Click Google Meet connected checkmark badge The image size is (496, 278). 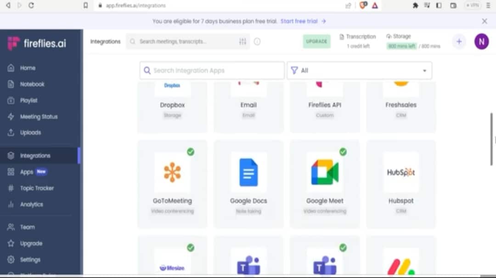coord(343,152)
